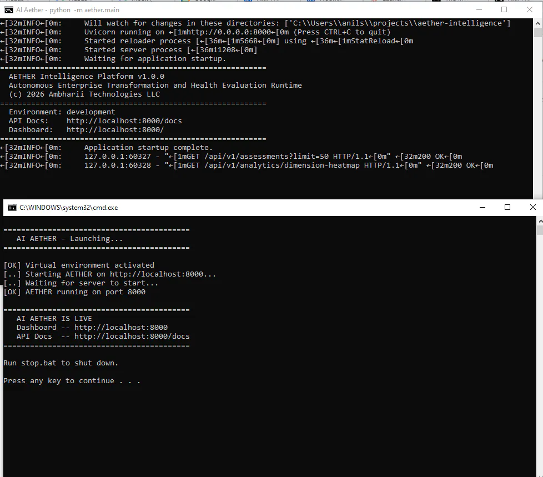Click the cmd.exe window's title bar icon
The height and width of the screenshot is (477, 543).
[12, 208]
